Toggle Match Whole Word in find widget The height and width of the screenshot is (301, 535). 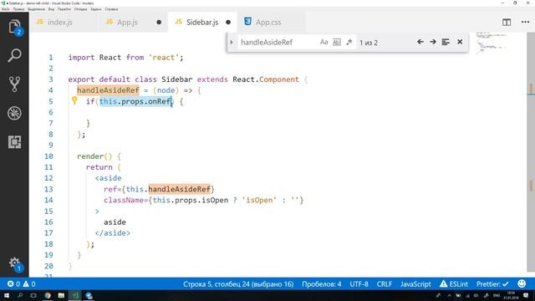tap(336, 42)
